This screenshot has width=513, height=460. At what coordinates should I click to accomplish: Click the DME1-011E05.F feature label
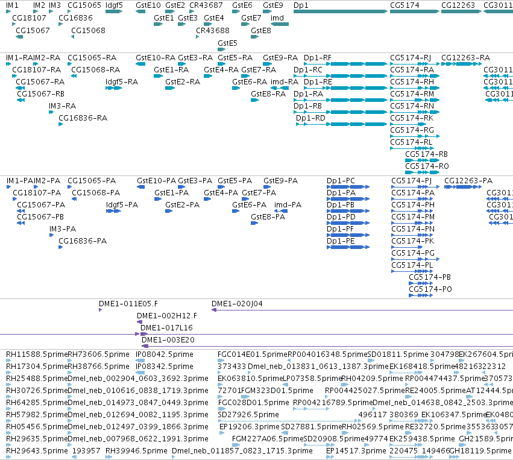point(128,304)
